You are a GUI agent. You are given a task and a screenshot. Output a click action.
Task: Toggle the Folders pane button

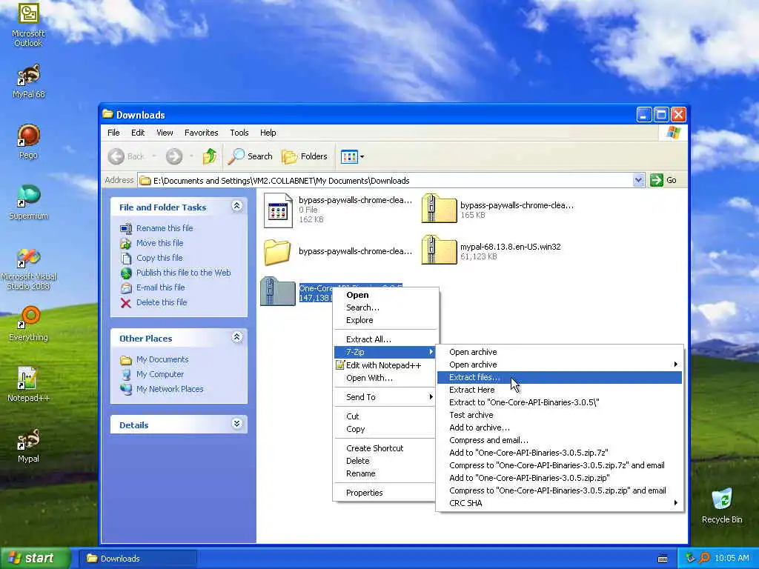click(305, 156)
